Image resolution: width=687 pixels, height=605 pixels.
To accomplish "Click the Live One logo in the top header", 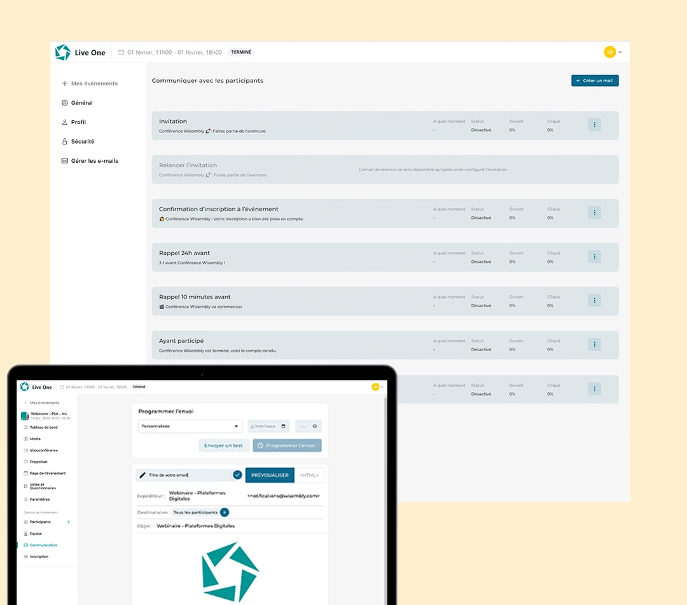I will coord(80,52).
